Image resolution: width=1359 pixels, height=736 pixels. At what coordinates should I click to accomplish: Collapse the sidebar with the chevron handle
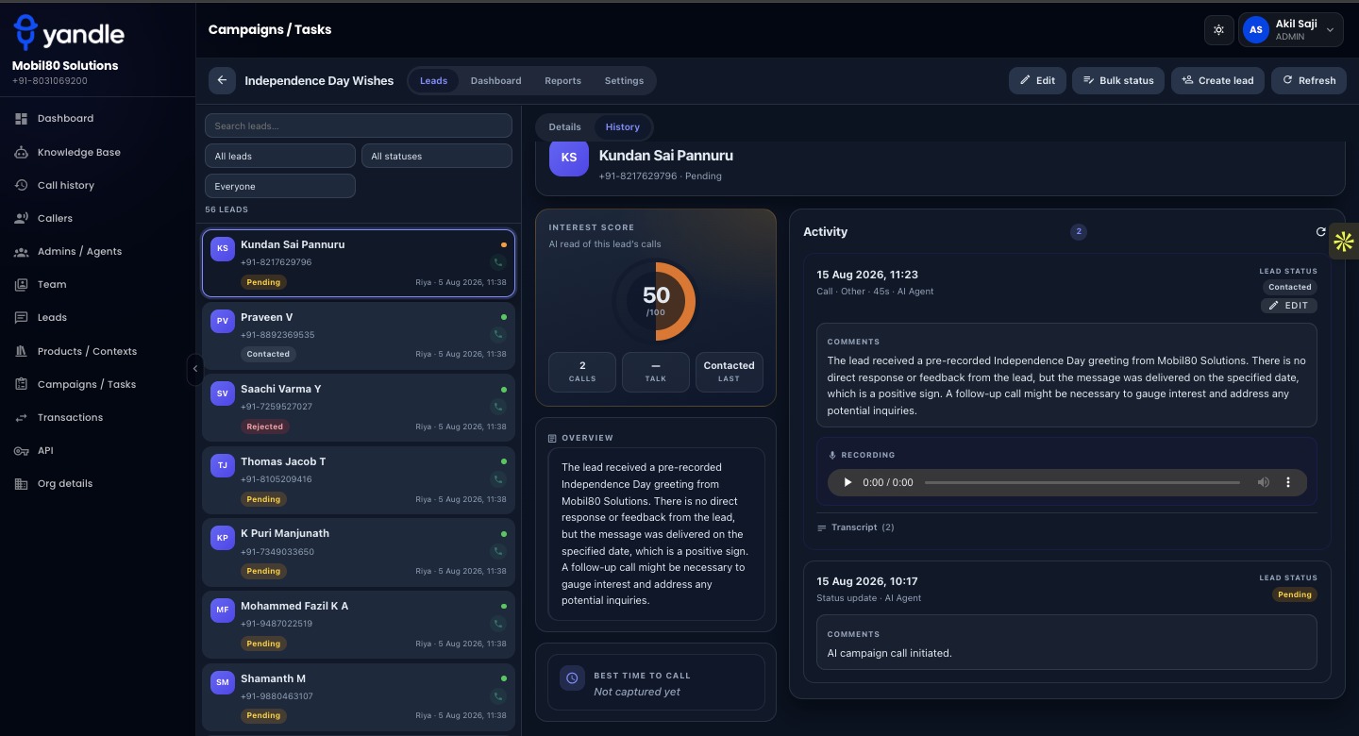coord(195,368)
